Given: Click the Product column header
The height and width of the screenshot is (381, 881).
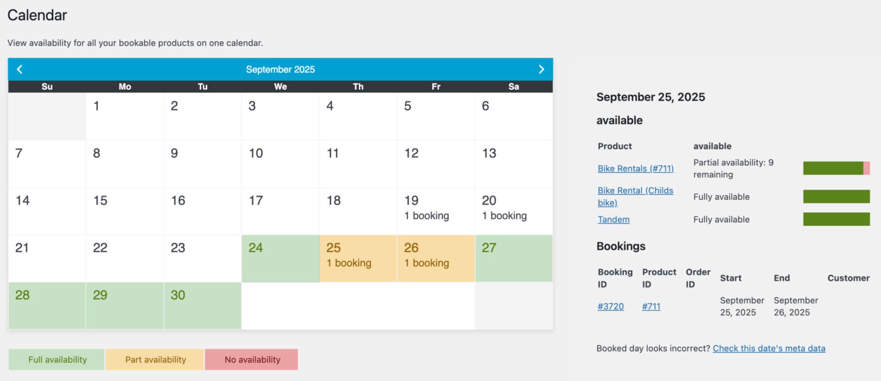Looking at the screenshot, I should 614,146.
